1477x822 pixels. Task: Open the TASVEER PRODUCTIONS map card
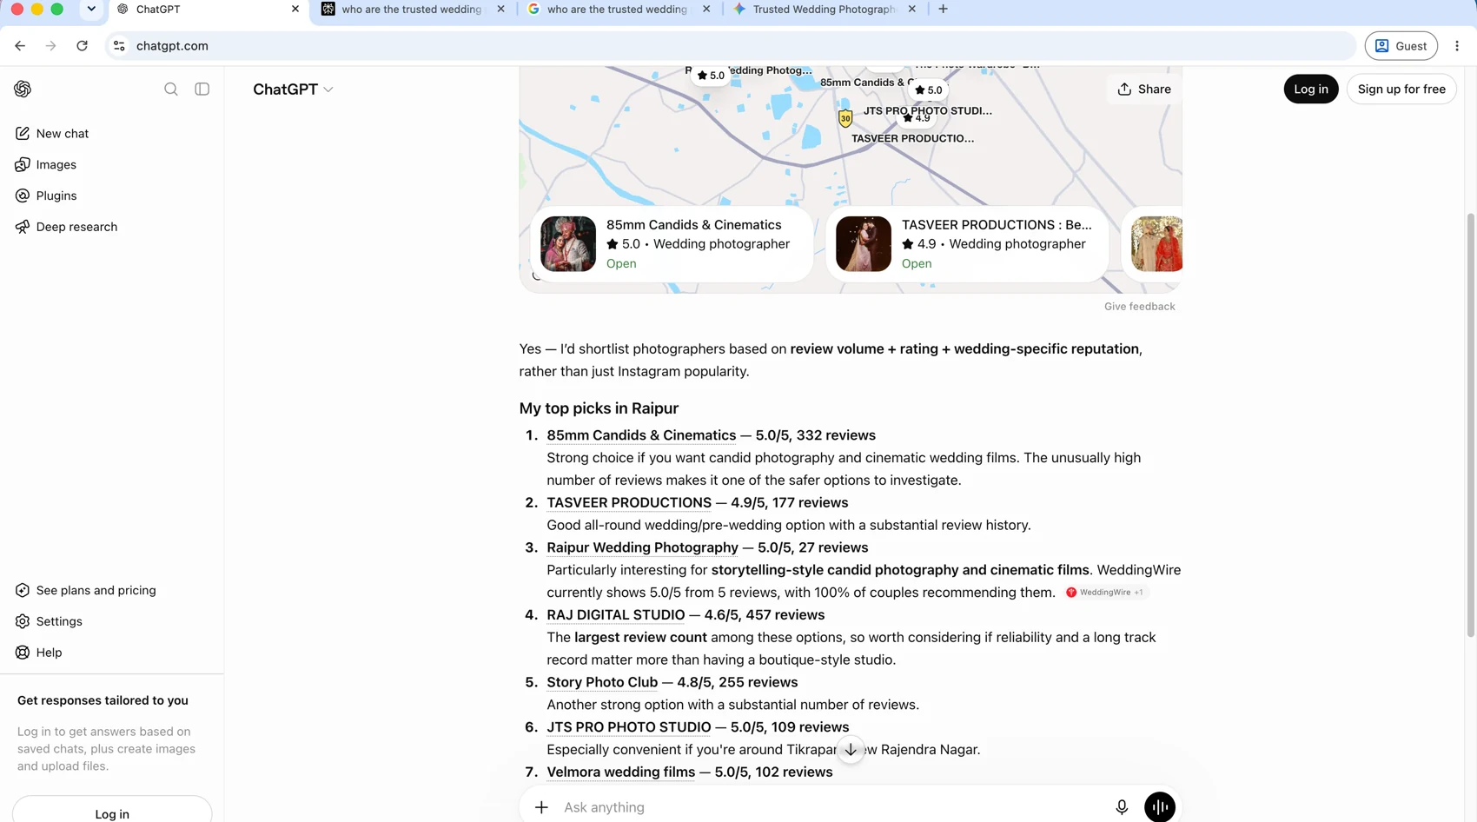pos(967,244)
